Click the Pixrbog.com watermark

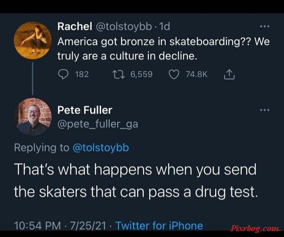255,228
